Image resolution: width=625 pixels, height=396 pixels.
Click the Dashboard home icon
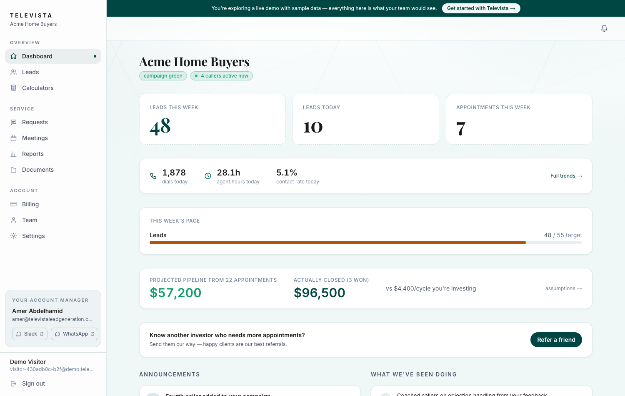point(14,56)
